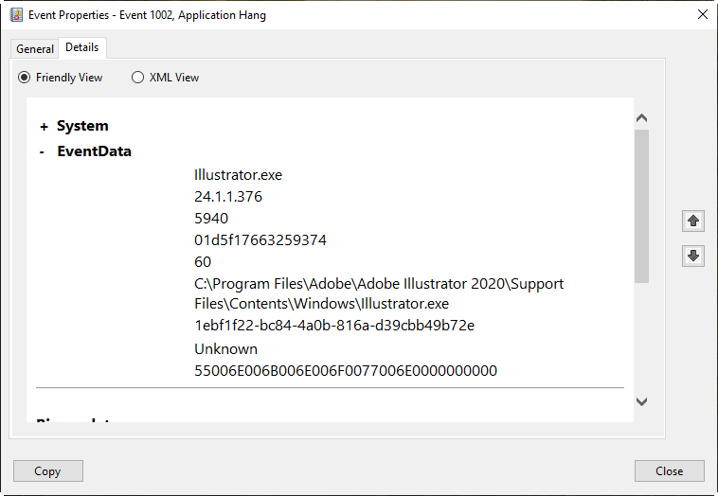Click the Copy button
The height and width of the screenshot is (496, 718).
(47, 470)
